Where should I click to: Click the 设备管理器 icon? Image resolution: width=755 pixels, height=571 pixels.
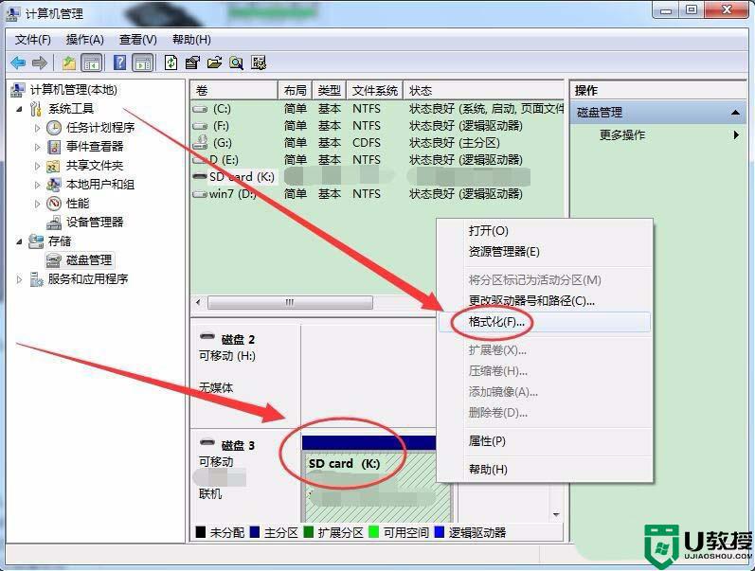pyautogui.click(x=53, y=223)
